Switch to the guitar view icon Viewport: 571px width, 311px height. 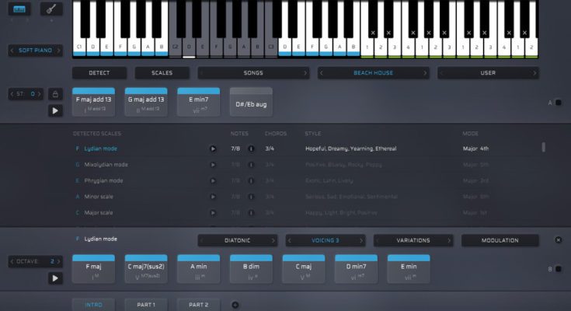pyautogui.click(x=52, y=9)
